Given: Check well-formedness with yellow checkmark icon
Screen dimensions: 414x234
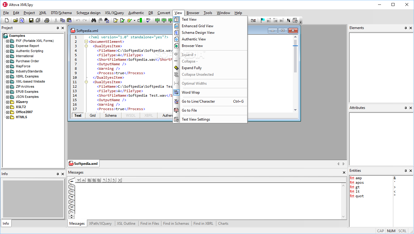Looking at the screenshot, I should pos(115,20).
